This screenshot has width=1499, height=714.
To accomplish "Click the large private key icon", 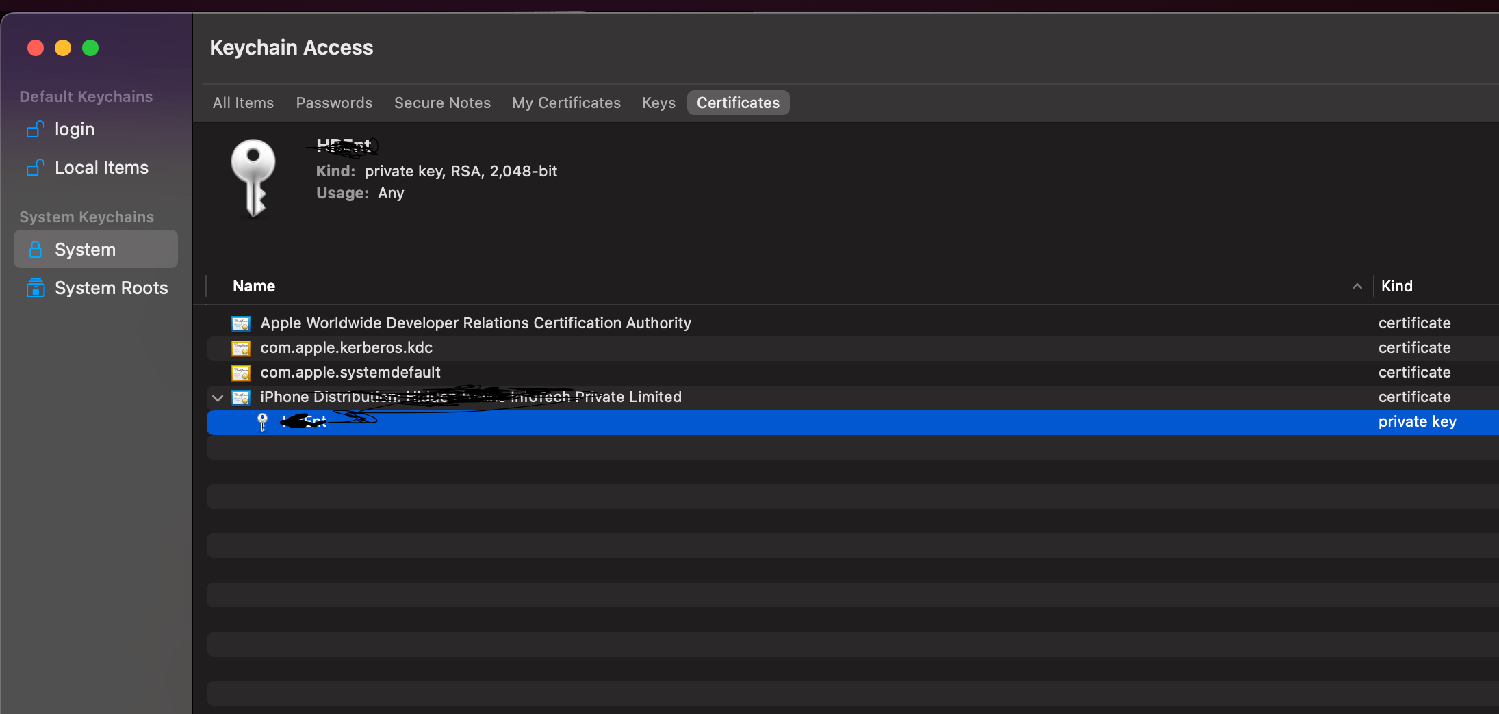I will pos(253,178).
